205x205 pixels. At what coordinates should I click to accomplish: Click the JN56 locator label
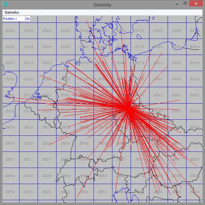pyautogui.click(x=102, y=176)
